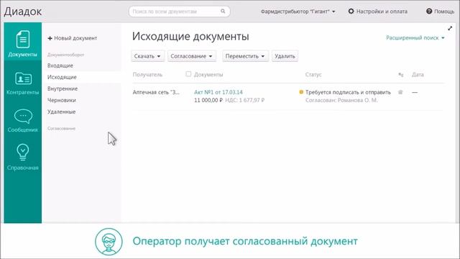The height and width of the screenshot is (259, 460).
Task: Click the sort icon in table header
Action: (x=401, y=75)
